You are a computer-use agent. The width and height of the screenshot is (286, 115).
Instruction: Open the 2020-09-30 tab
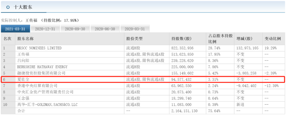click(75, 29)
